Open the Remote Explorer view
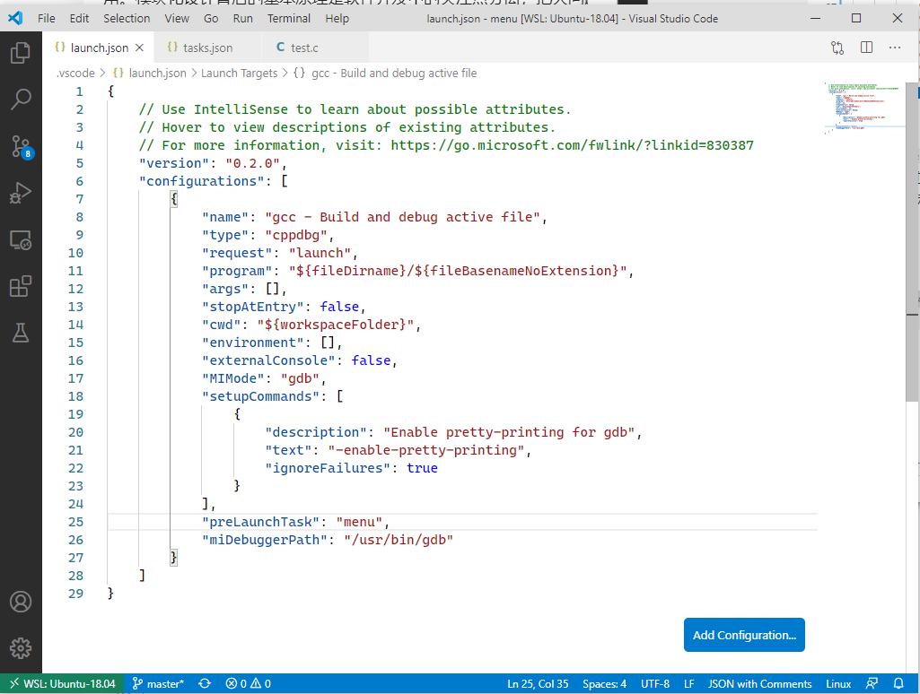920x694 pixels. (21, 239)
